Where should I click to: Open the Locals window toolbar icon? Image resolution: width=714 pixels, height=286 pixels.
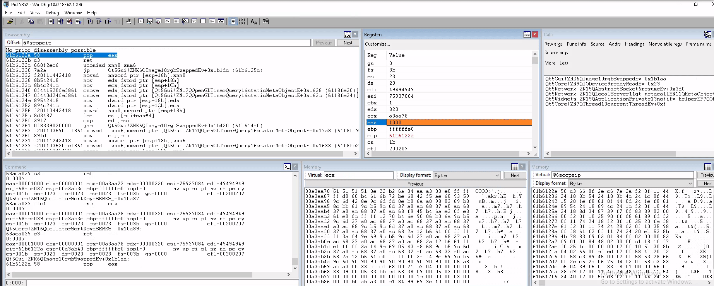[x=159, y=22]
